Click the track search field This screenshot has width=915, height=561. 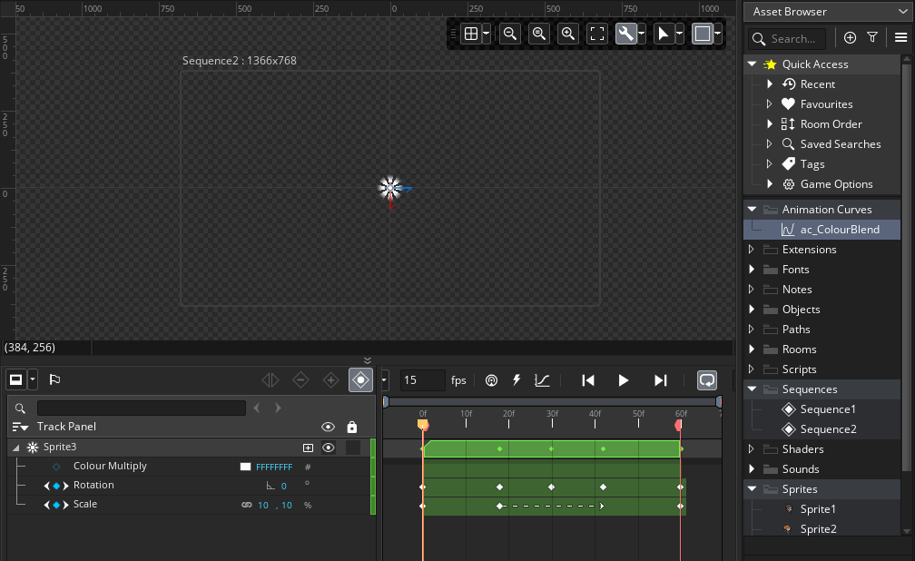click(x=142, y=408)
